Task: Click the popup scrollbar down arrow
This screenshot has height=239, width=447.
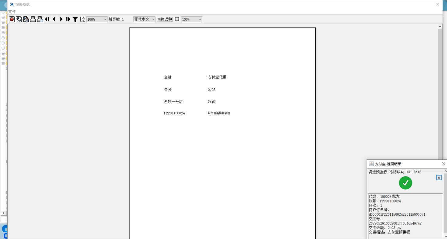Action: pyautogui.click(x=445, y=236)
